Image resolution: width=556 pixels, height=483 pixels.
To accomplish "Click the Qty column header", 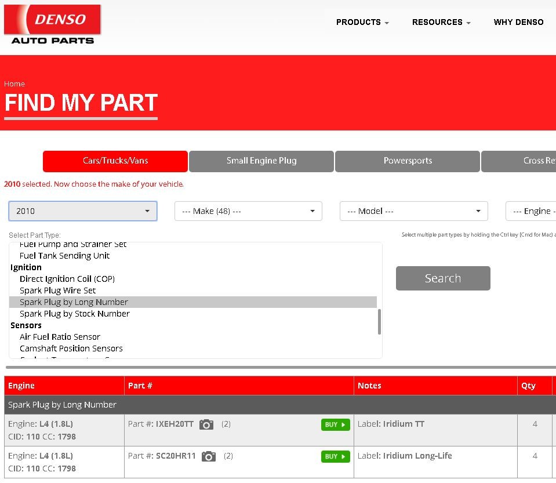I will 535,386.
